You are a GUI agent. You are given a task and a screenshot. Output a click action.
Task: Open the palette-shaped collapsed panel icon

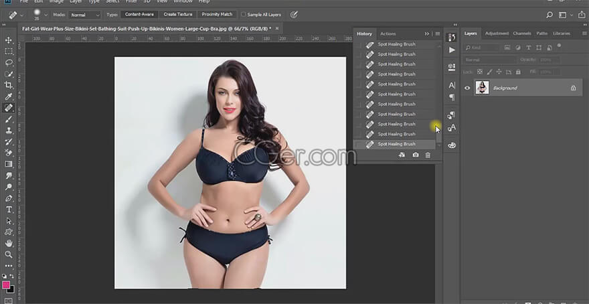[452, 145]
